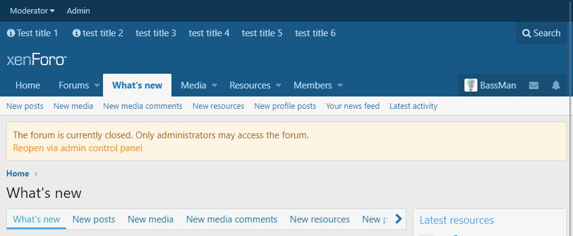Screen dimensions: 573x236
Task: Switch to the New posts tab
Action: click(x=94, y=219)
